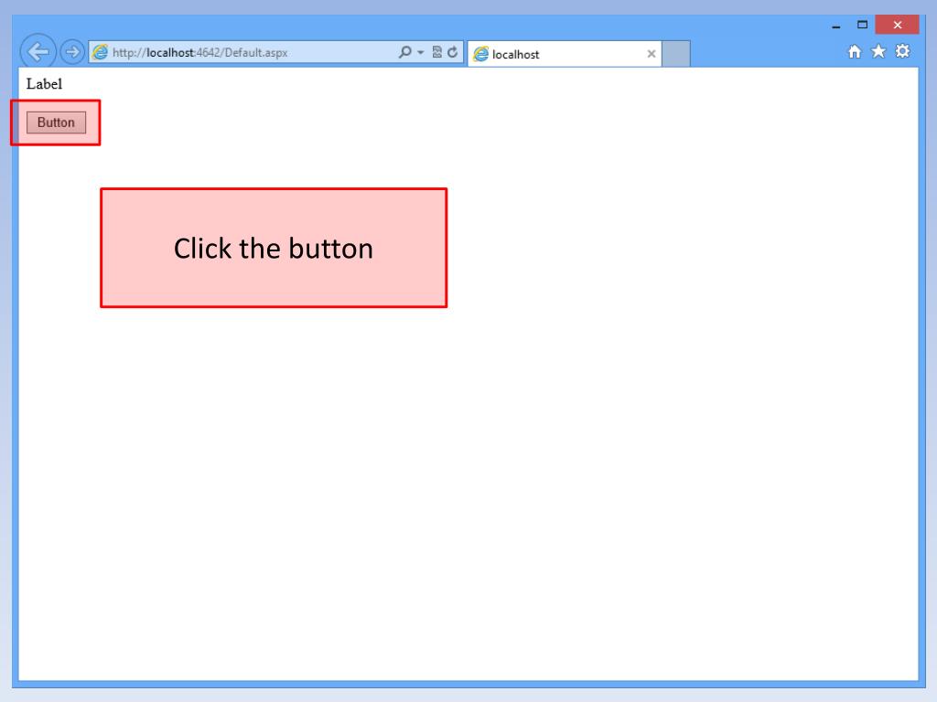Click the Button on the page

tap(56, 122)
